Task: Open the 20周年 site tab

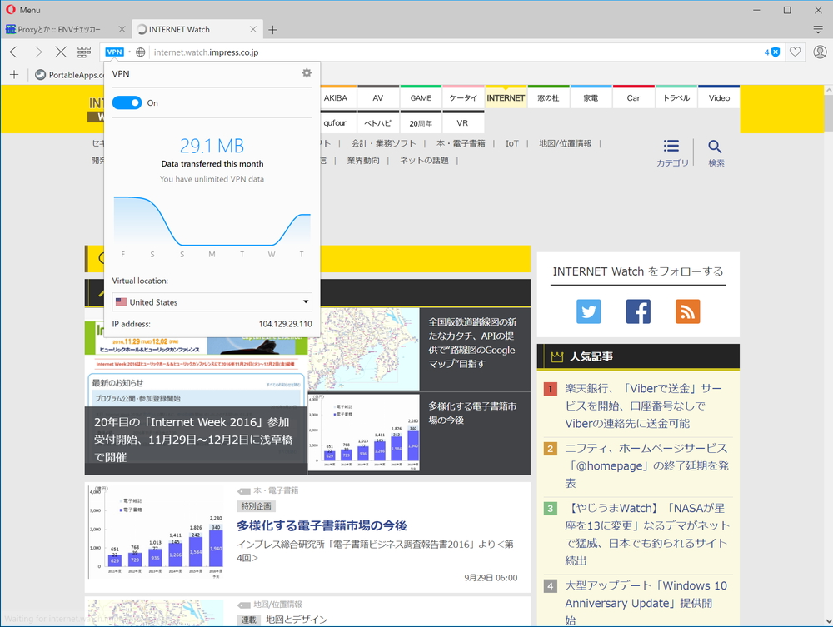Action: (x=421, y=122)
